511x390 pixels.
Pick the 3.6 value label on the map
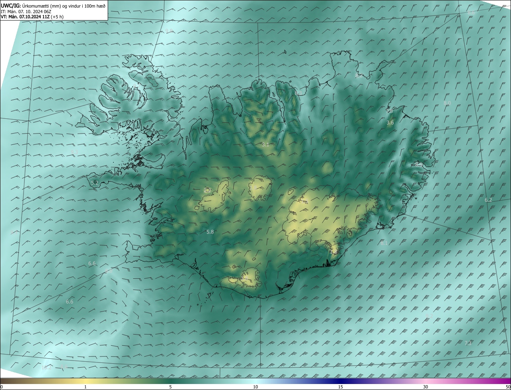coord(390,123)
